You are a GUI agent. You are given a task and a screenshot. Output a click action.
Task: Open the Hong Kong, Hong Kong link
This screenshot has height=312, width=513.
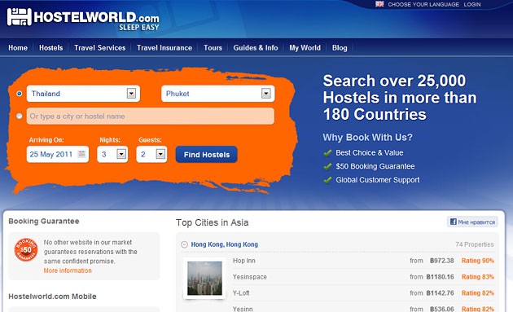(x=225, y=244)
